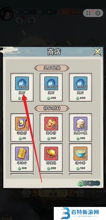Click the 200 jade price under 灵石

[x=51, y=98]
